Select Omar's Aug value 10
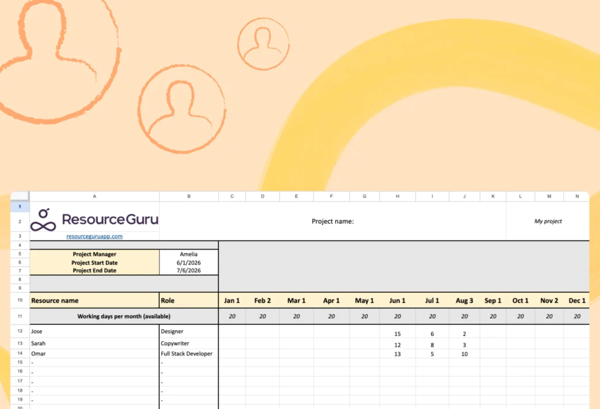The width and height of the screenshot is (600, 409). click(464, 354)
